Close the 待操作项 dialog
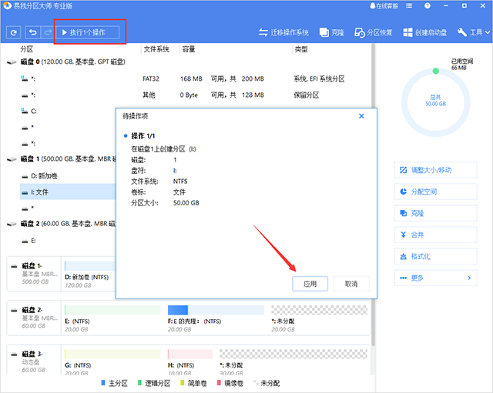The height and width of the screenshot is (393, 493). tap(361, 115)
